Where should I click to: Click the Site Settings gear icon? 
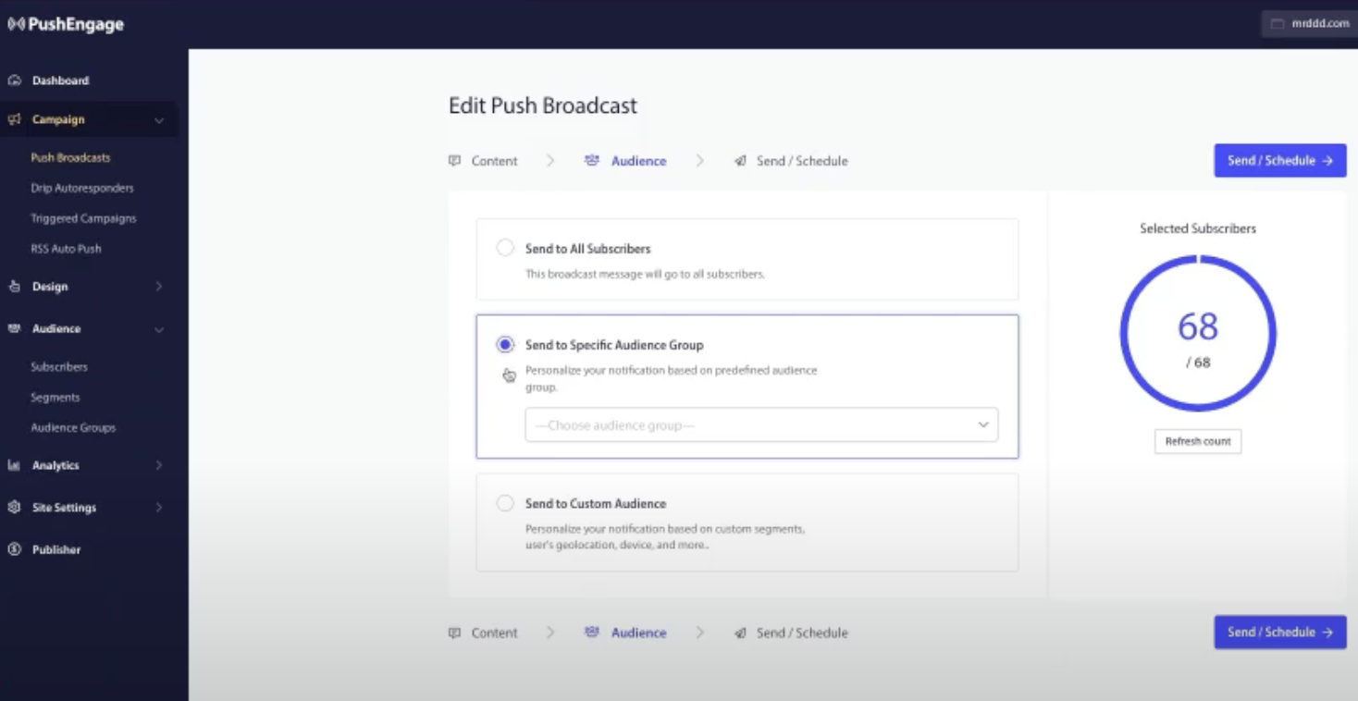click(x=13, y=507)
